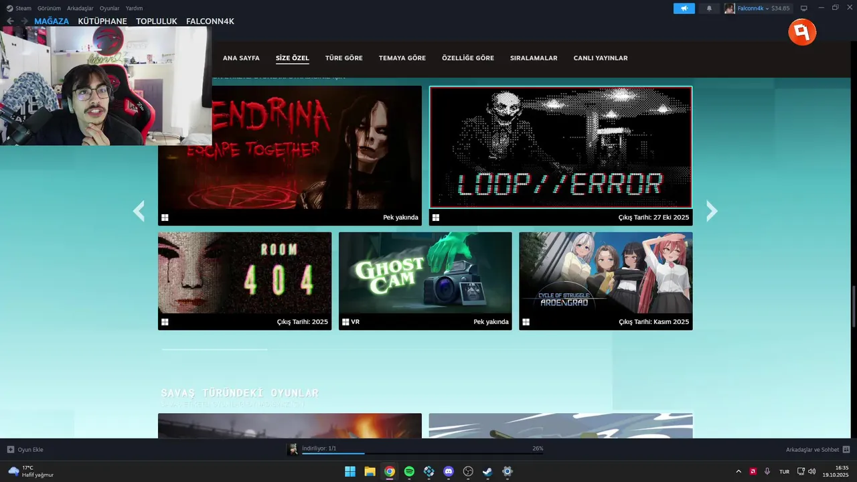
Task: Click the Oyun Ekle button label
Action: coord(30,449)
